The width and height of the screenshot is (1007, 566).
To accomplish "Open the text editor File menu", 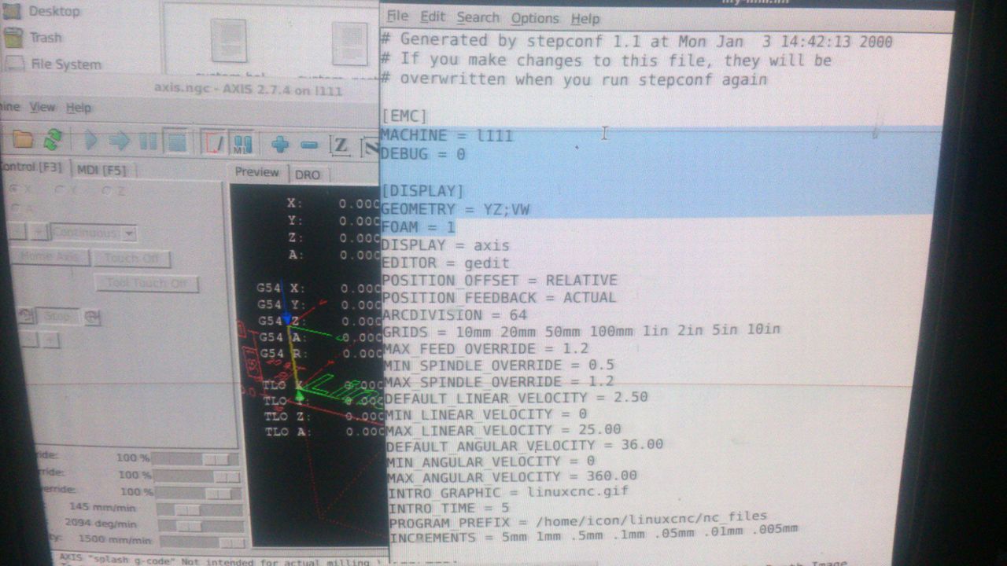I will (x=397, y=17).
